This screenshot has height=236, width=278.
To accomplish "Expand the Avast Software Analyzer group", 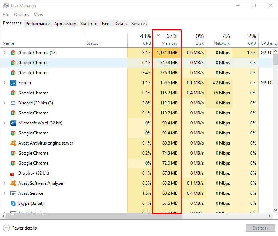I will [5, 183].
